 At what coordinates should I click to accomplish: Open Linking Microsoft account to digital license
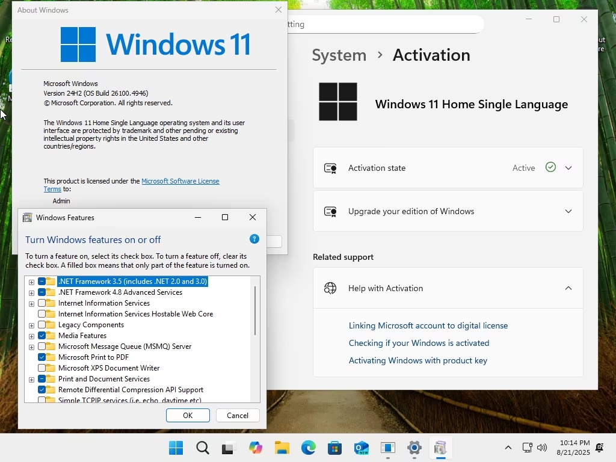point(428,325)
